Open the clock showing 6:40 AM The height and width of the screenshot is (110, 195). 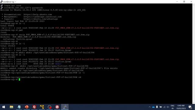tap(181, 107)
